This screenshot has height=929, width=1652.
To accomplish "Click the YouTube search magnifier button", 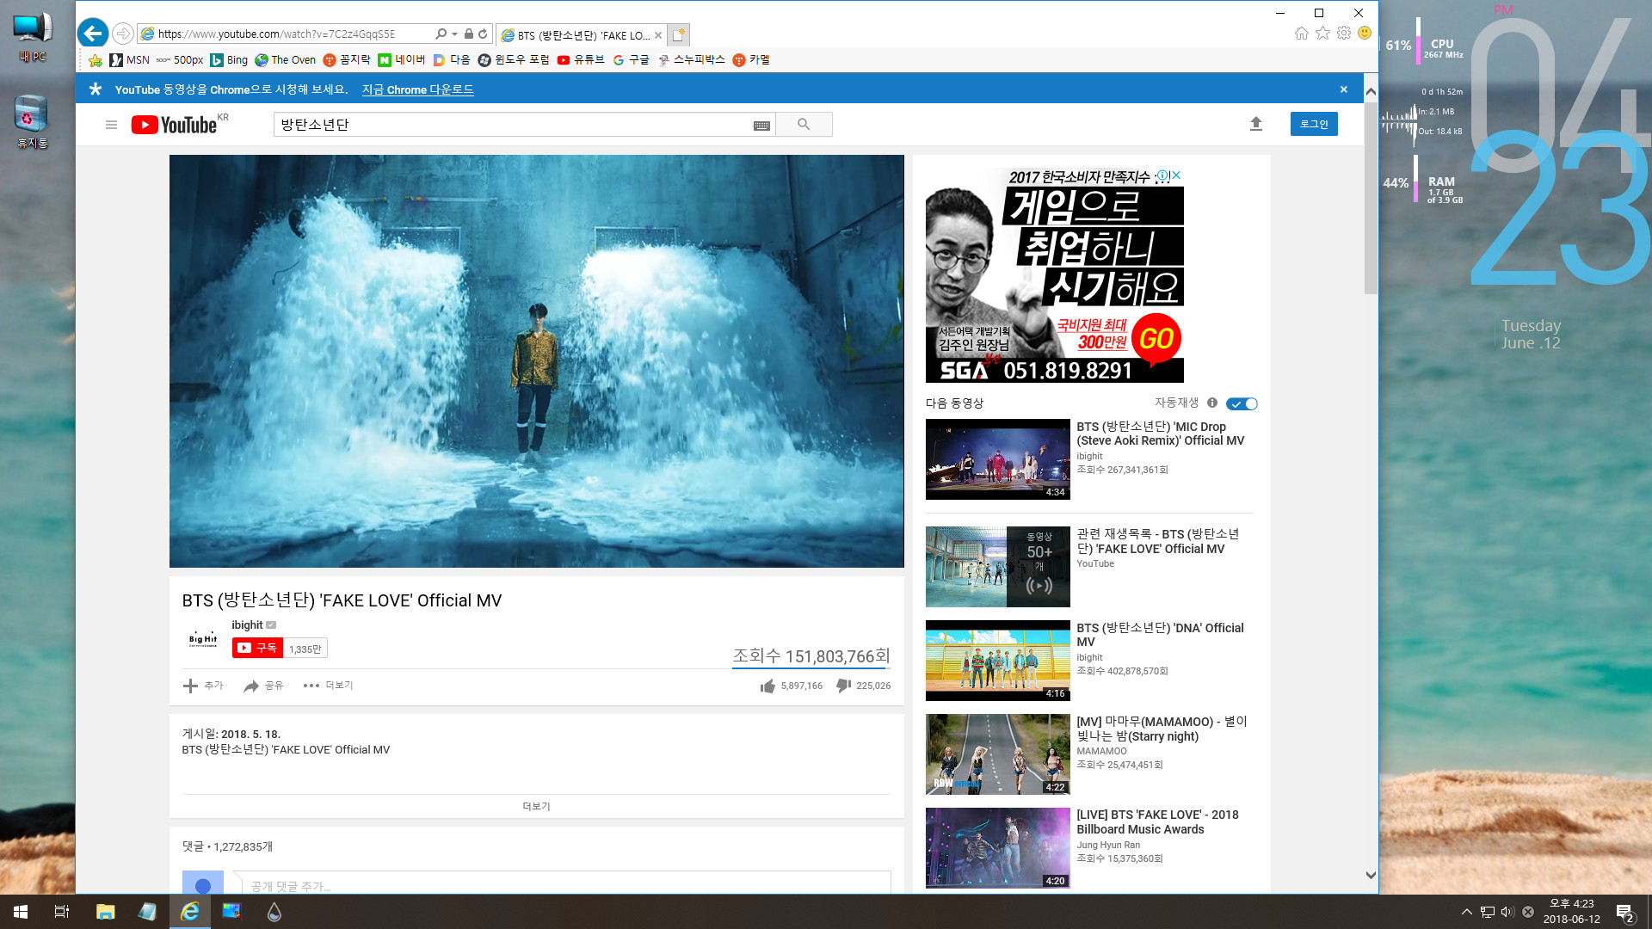I will coord(804,125).
